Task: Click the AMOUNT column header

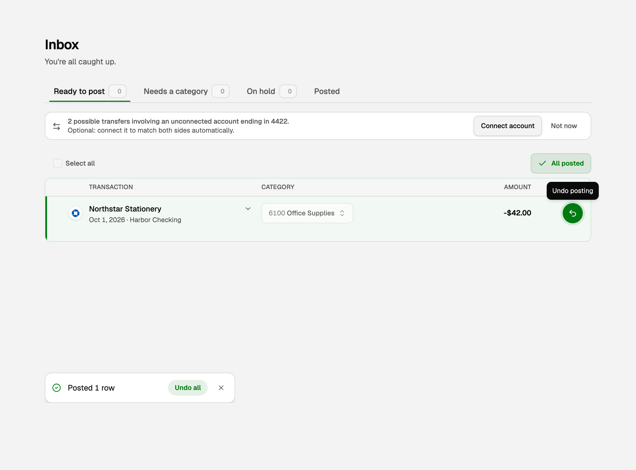Action: tap(517, 187)
